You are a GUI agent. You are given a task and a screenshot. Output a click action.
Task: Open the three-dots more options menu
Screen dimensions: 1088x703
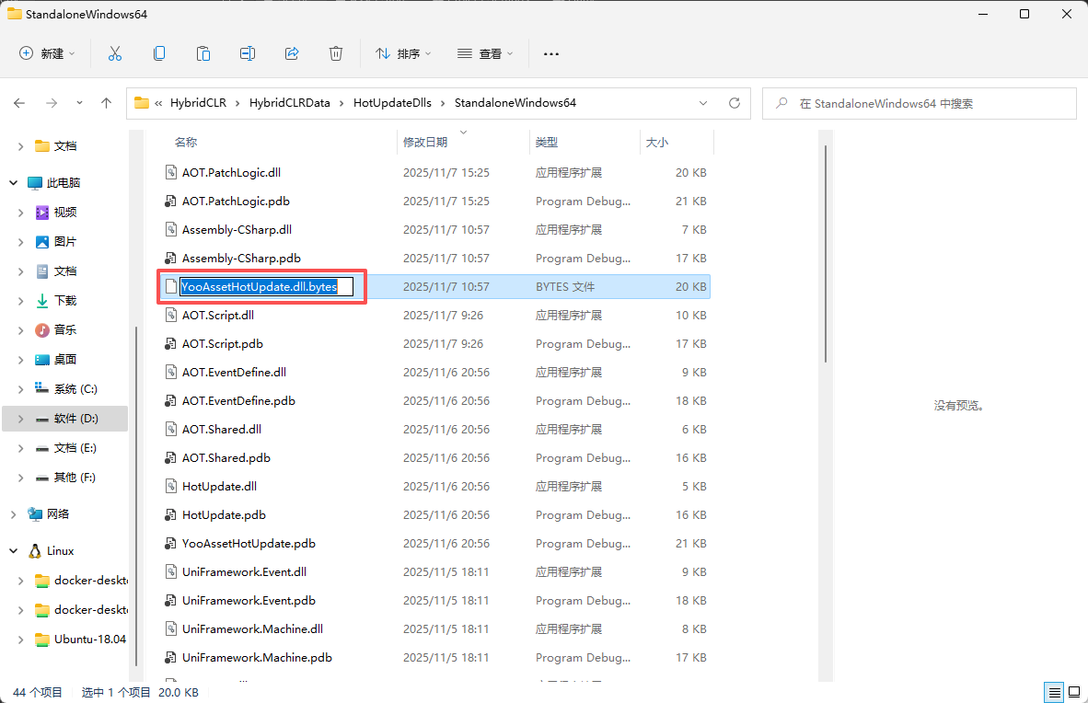click(x=551, y=53)
